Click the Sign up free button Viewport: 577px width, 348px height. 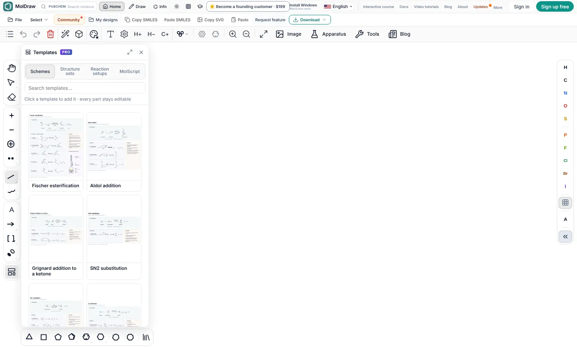click(555, 7)
